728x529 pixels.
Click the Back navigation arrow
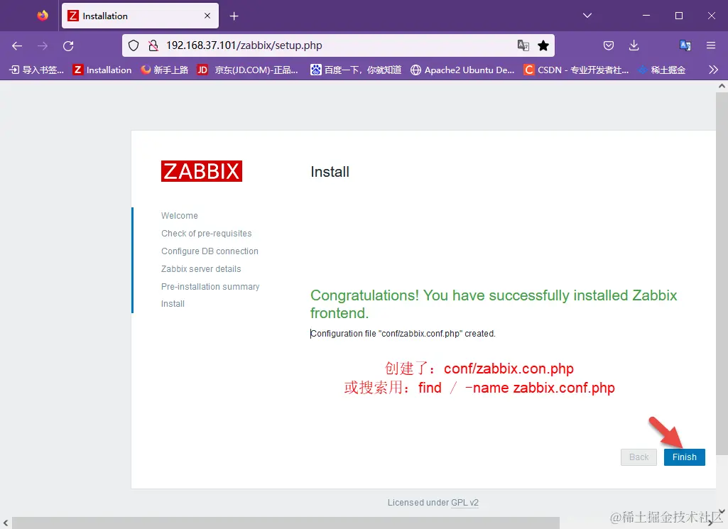[x=17, y=45]
